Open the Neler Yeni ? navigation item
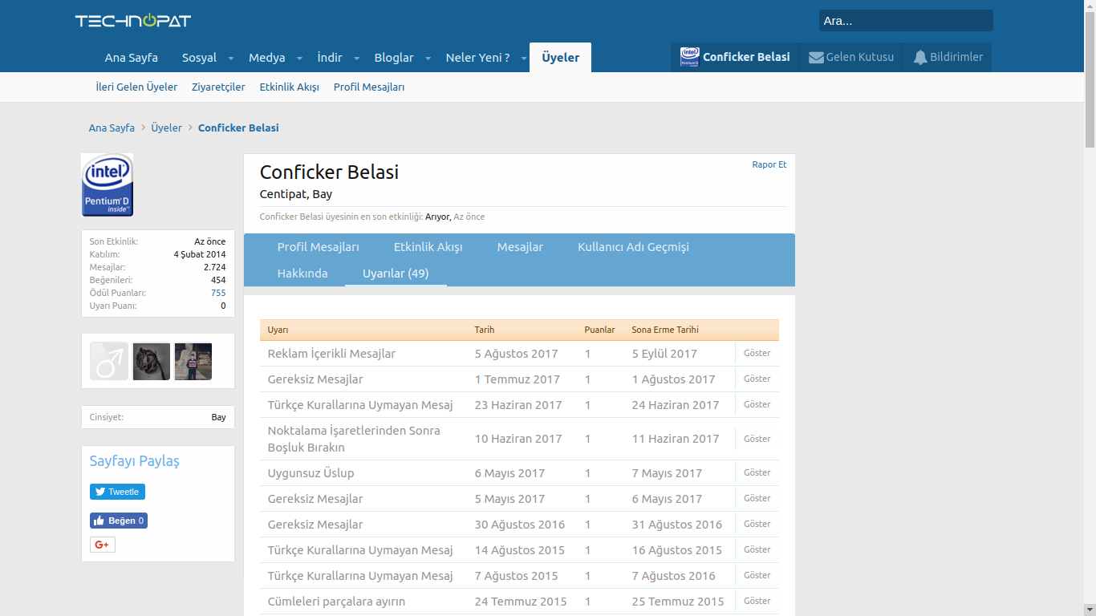 478,58
